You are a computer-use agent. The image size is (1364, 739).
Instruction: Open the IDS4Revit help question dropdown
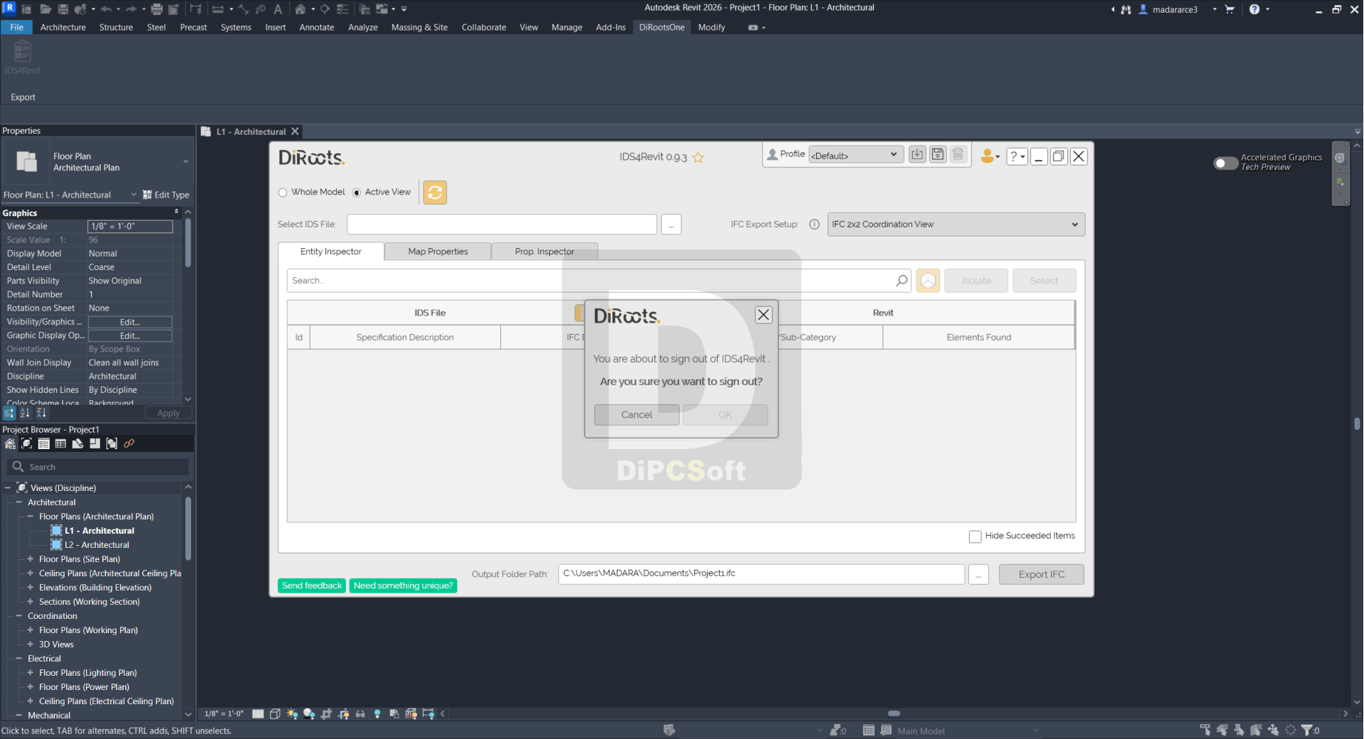(1017, 156)
